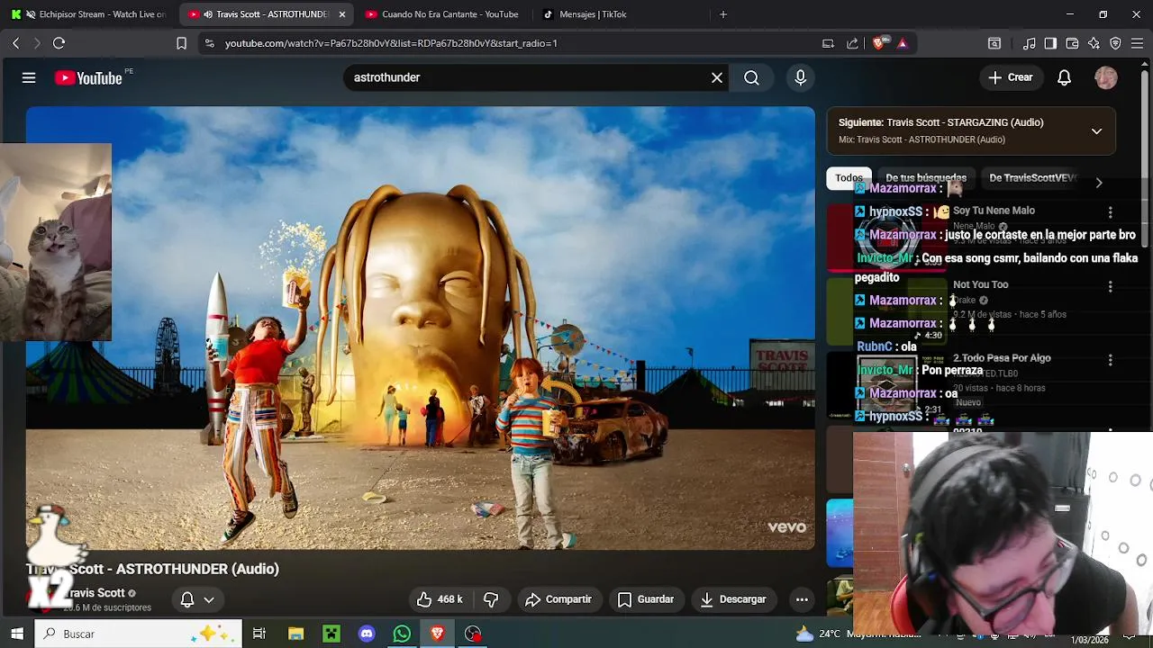1153x648 pixels.
Task: Toggle the browser sidebar panel
Action: (1050, 43)
